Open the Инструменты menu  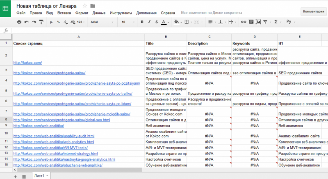click(121, 13)
